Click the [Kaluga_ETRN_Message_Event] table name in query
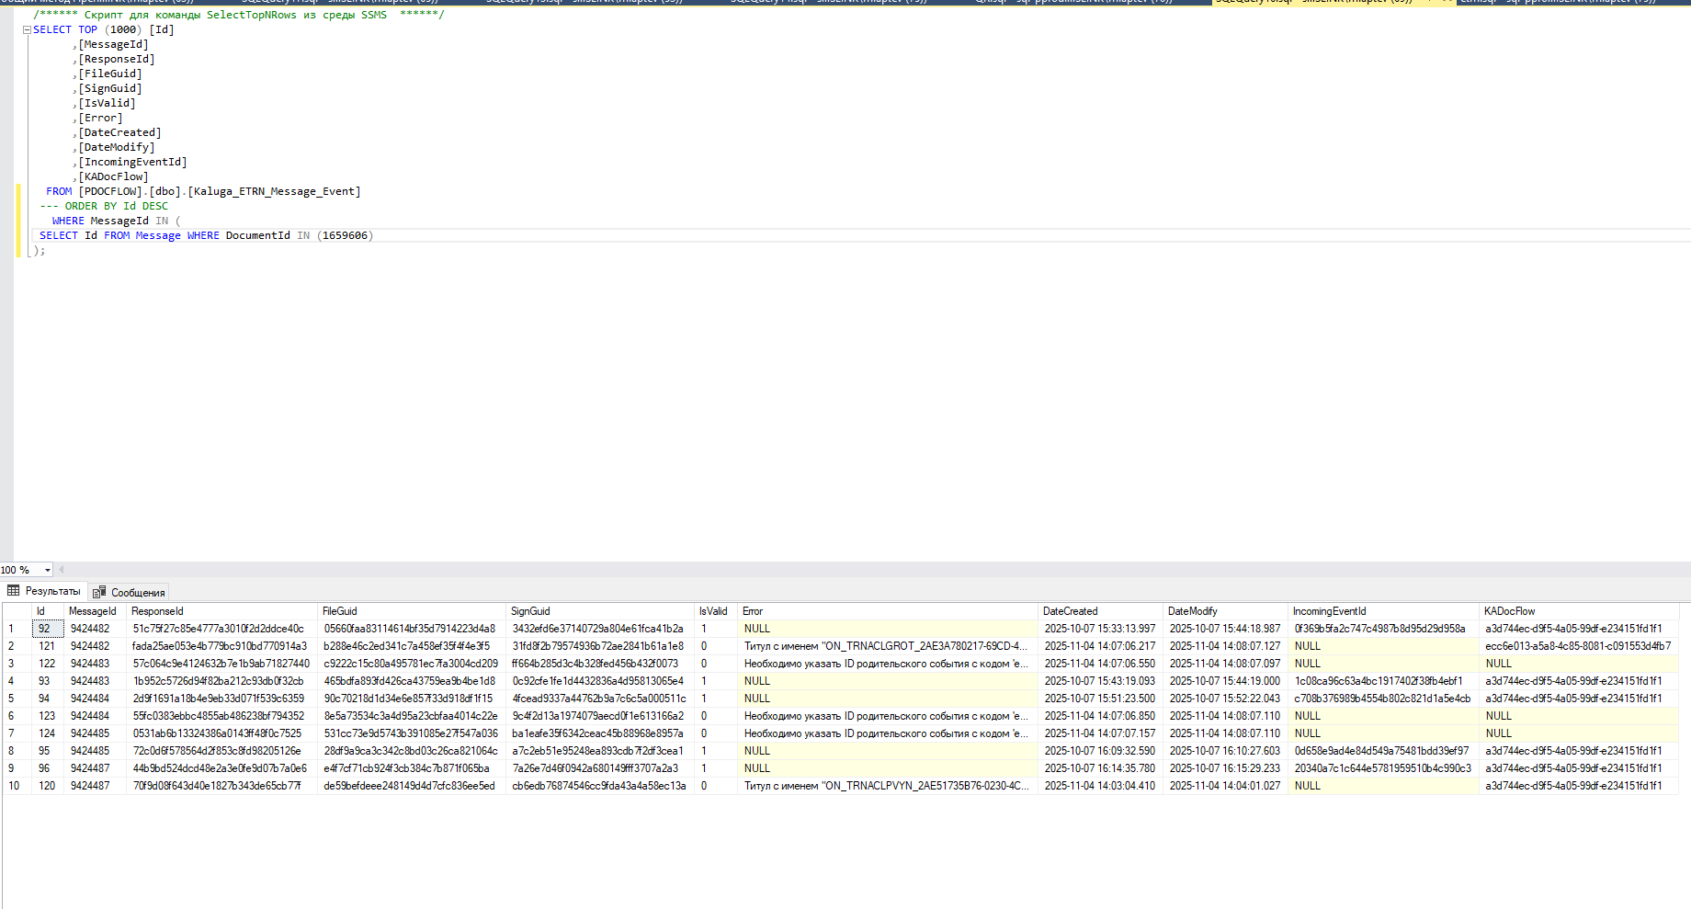The height and width of the screenshot is (909, 1691). pyautogui.click(x=274, y=191)
